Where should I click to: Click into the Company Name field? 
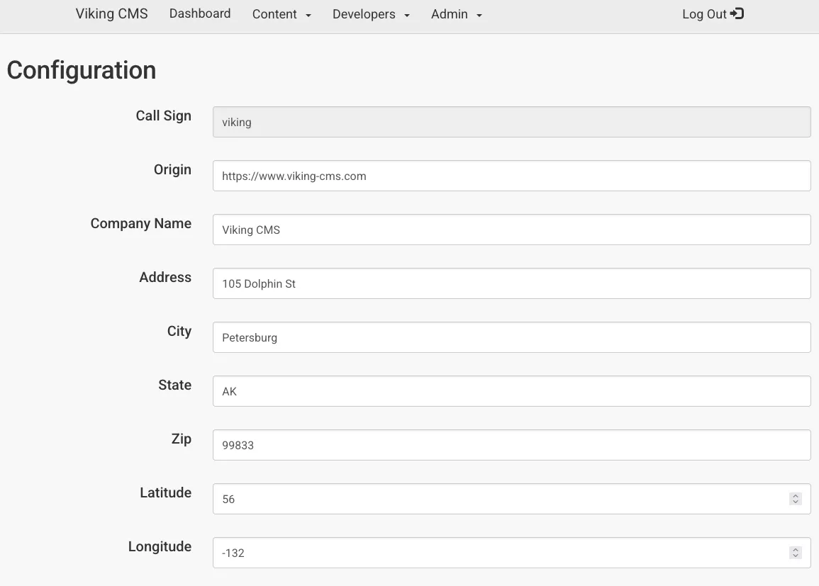[511, 230]
